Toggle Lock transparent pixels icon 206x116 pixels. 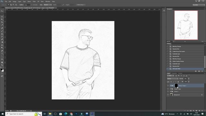[171, 82]
